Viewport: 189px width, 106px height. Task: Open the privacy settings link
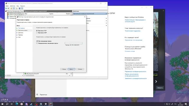click(135, 72)
